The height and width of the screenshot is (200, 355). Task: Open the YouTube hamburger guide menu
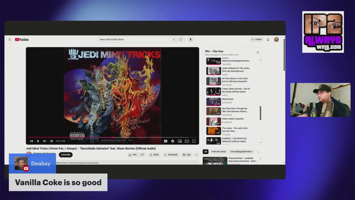click(10, 39)
